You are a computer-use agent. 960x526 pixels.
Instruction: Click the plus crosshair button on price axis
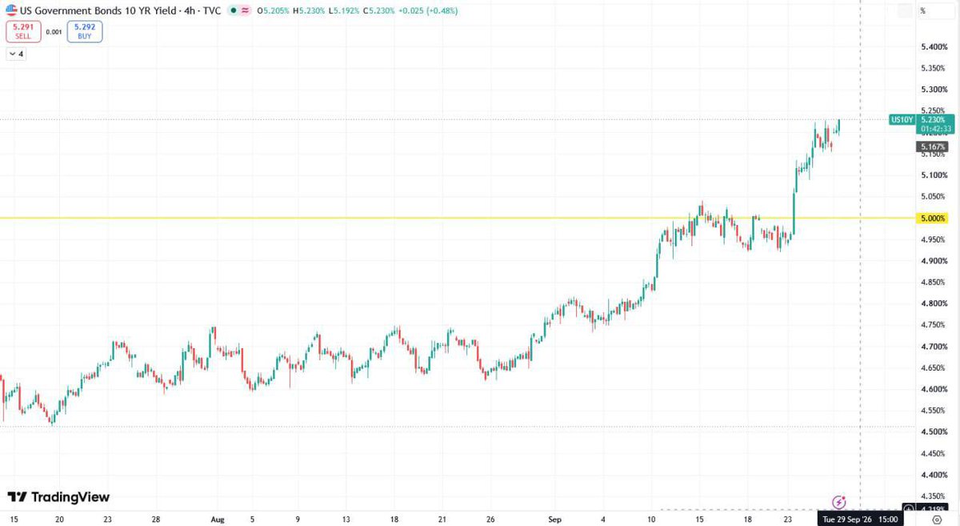(x=909, y=509)
